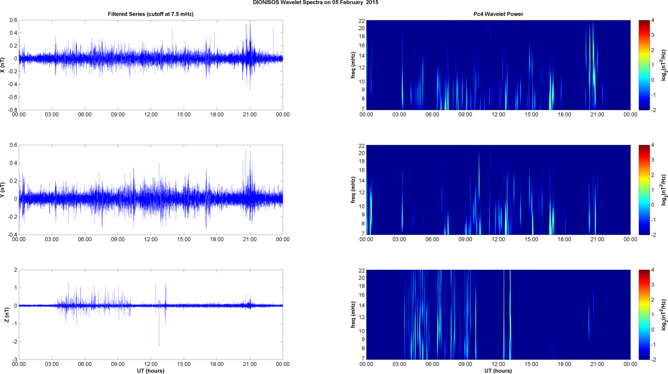The height and width of the screenshot is (374, 668).
Task: Click inside the X component time series plot
Action: pos(151,65)
